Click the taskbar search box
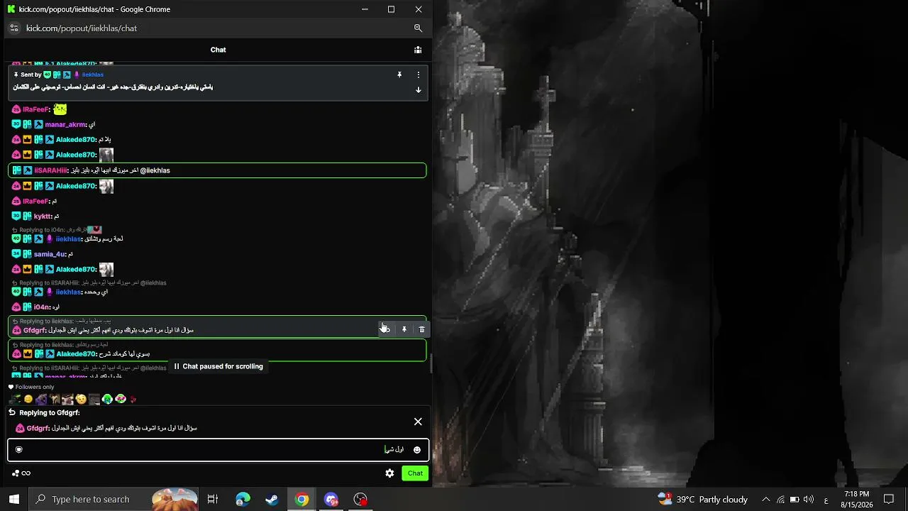This screenshot has width=908, height=511. point(114,499)
